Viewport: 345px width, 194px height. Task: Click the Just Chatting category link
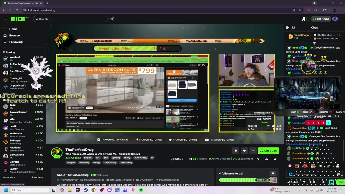(x=73, y=158)
